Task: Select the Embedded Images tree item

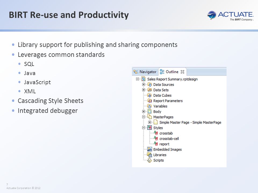Action: coord(167,150)
